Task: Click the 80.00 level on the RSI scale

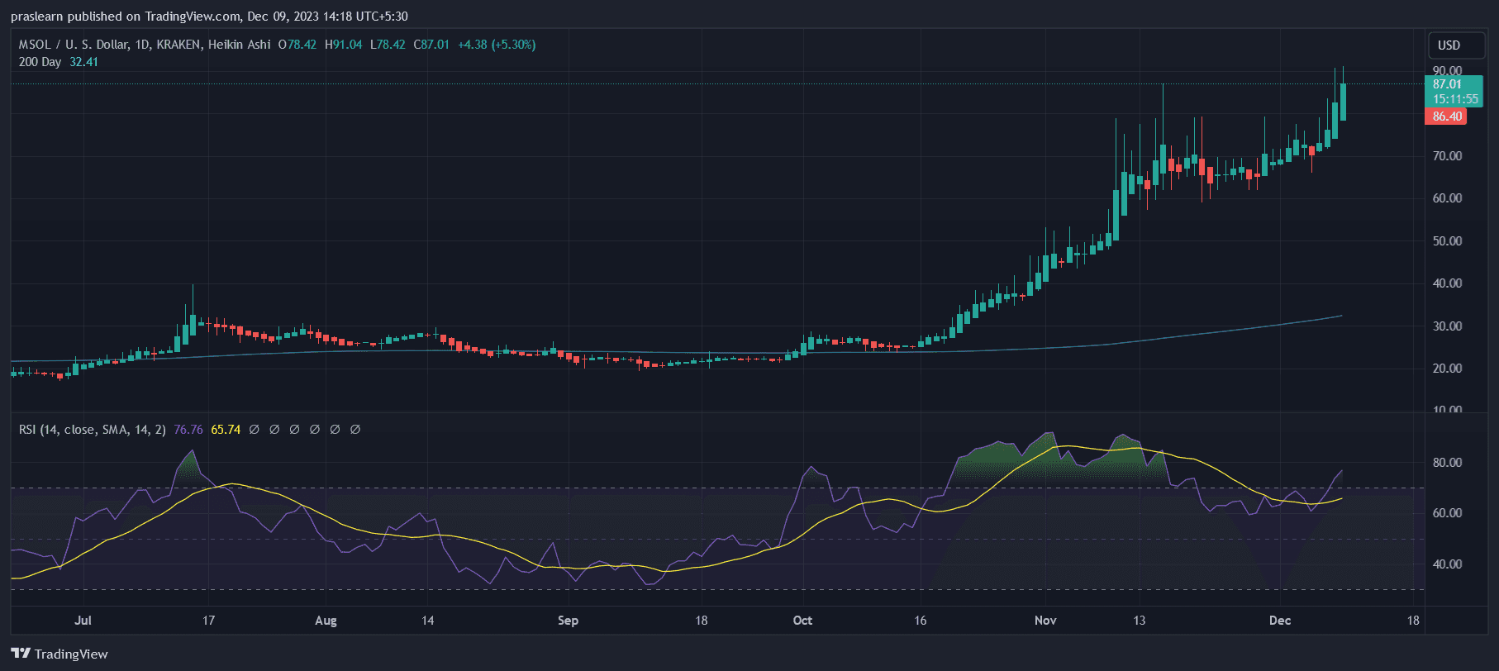Action: click(x=1447, y=463)
